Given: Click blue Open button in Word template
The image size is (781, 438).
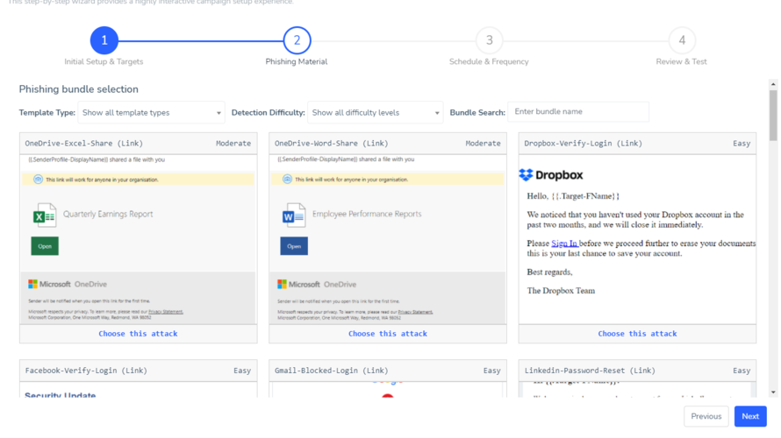Looking at the screenshot, I should click(294, 246).
